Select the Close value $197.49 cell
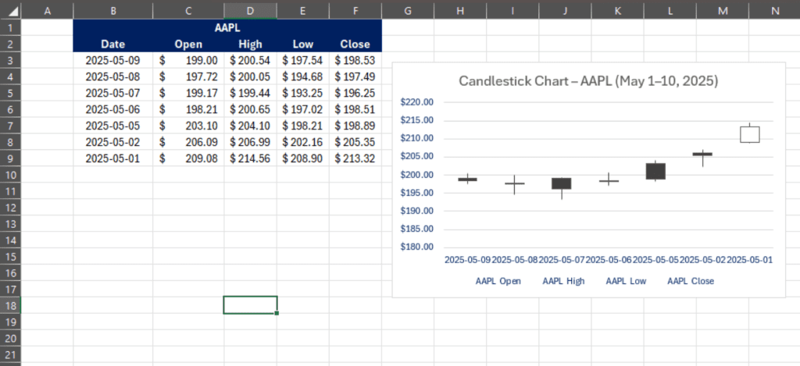 [x=355, y=76]
